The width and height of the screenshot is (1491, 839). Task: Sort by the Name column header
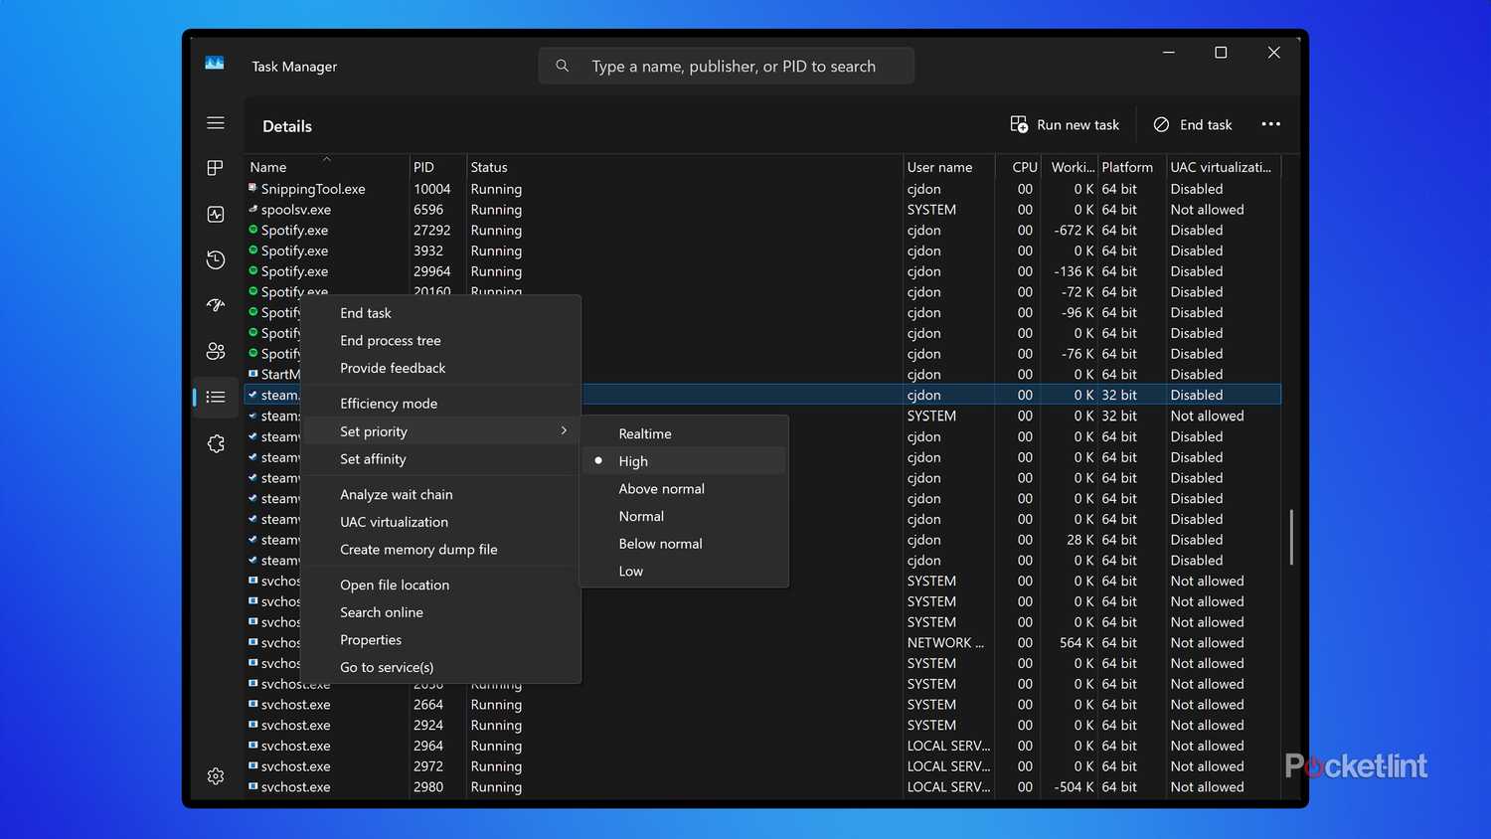(268, 167)
